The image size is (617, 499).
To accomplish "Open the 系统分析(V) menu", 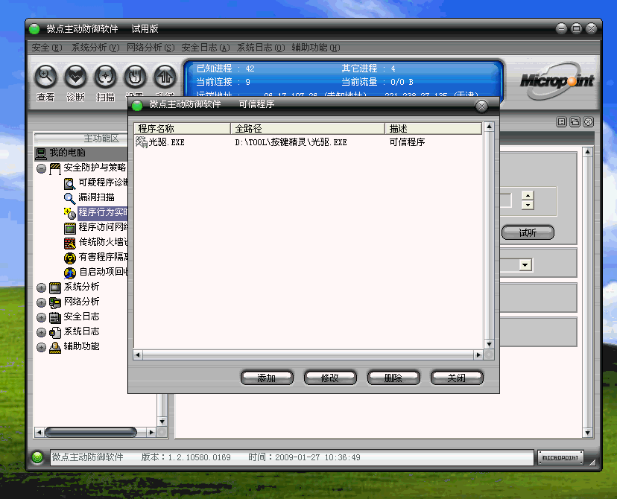I will [95, 48].
